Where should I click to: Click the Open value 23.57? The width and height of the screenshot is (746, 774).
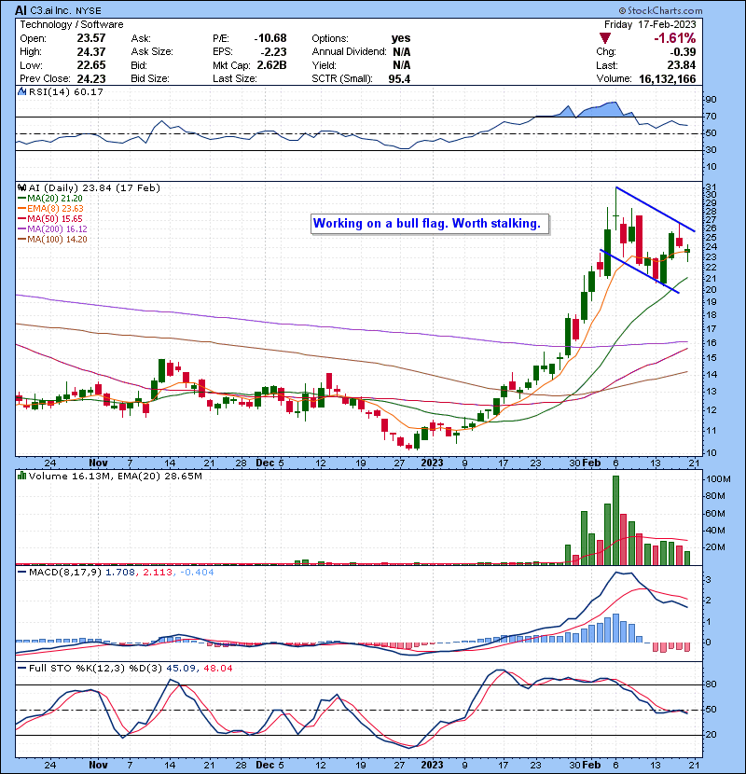click(x=91, y=38)
